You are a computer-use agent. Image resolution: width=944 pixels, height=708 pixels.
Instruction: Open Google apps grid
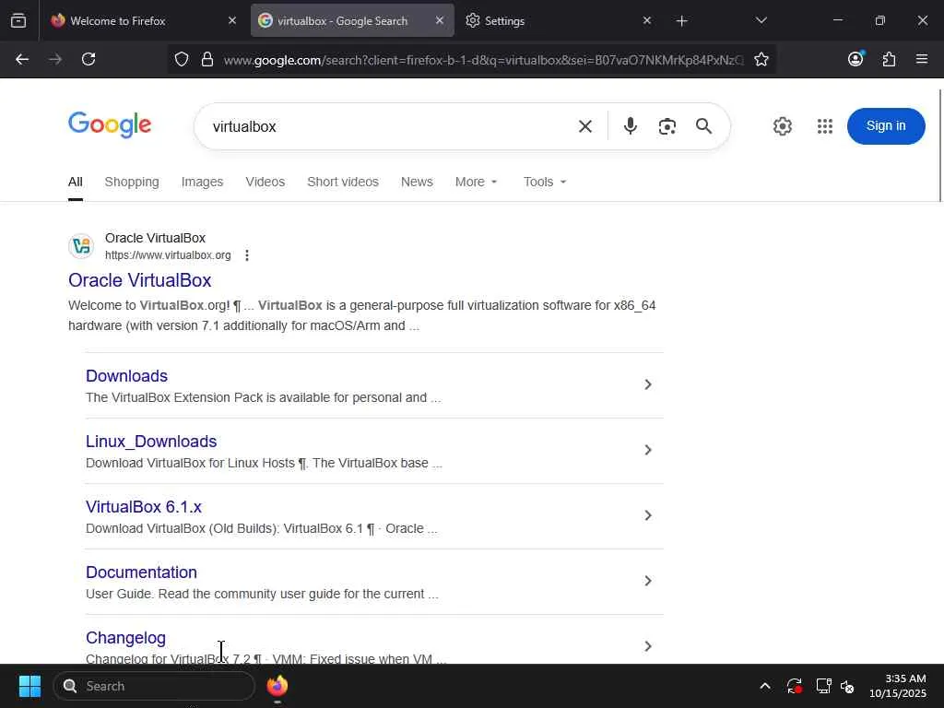tap(825, 125)
